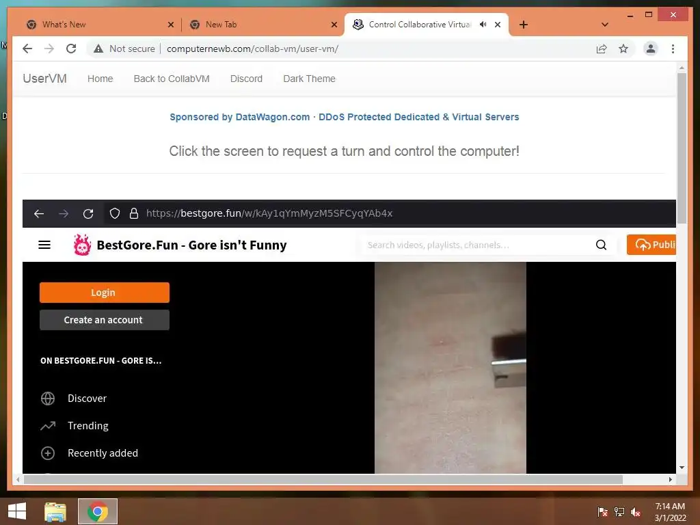Open the Trending sidebar item
The image size is (700, 525).
pos(88,425)
